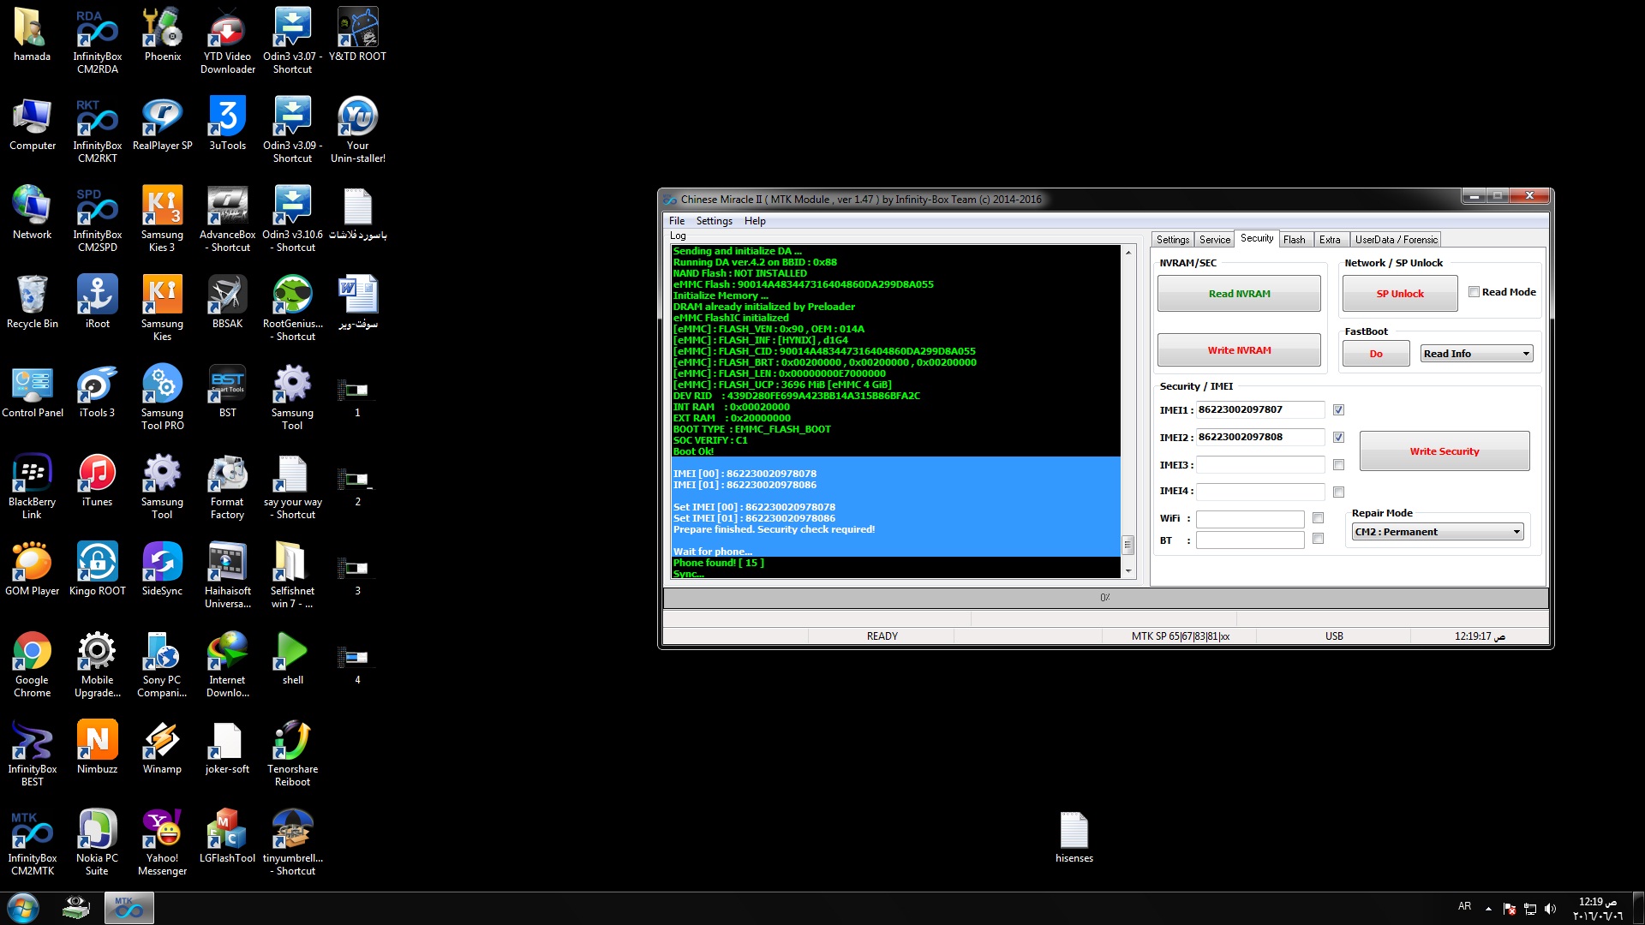1645x925 pixels.
Task: Open the hisenses file on desktop
Action: tap(1074, 836)
